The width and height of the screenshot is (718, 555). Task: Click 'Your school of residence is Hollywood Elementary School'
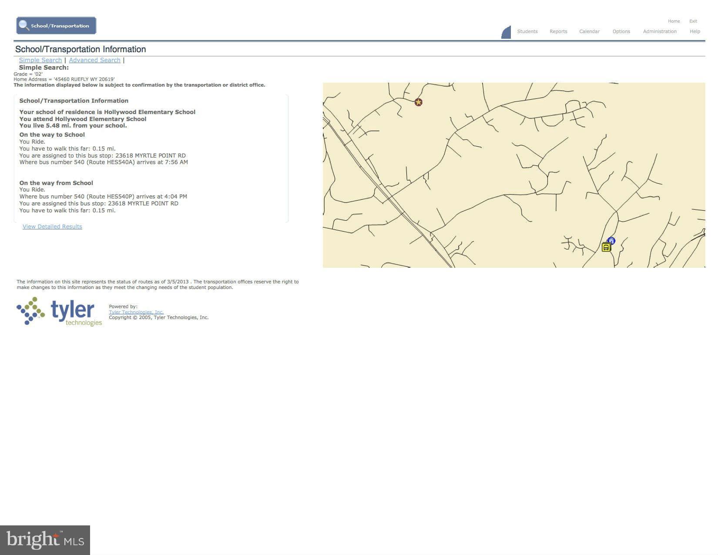[107, 112]
